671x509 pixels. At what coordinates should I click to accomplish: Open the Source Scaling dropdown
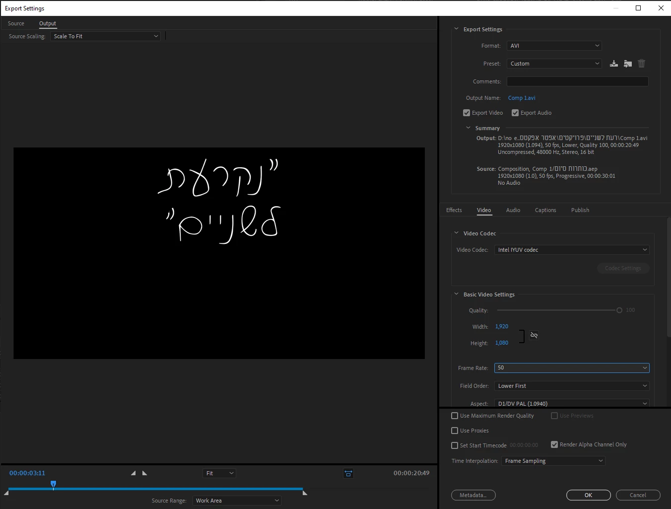[105, 36]
